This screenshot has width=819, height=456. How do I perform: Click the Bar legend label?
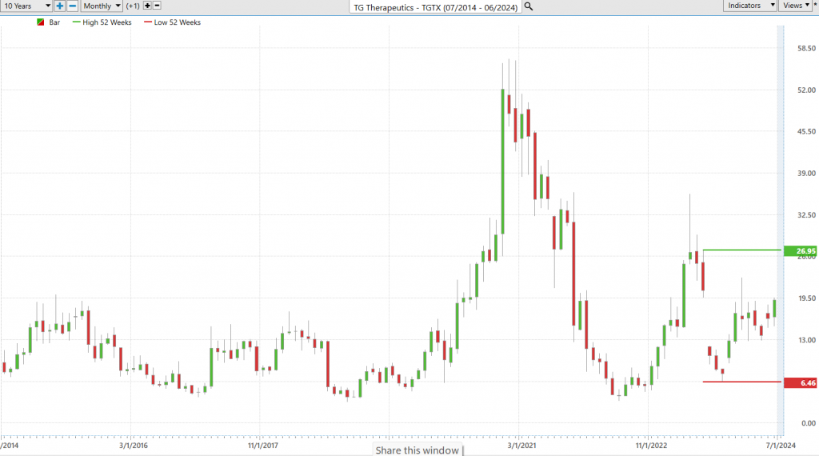pos(54,22)
